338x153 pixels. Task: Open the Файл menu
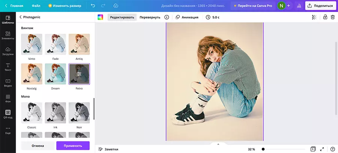[x=36, y=6]
